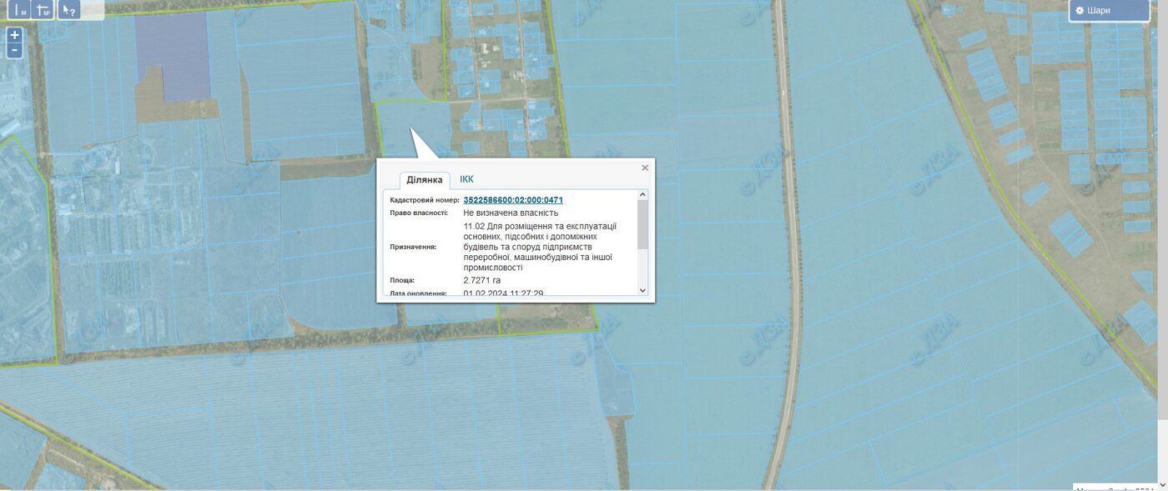This screenshot has height=491, width=1168.
Task: Switch to the ІКК tab
Action: (x=466, y=179)
